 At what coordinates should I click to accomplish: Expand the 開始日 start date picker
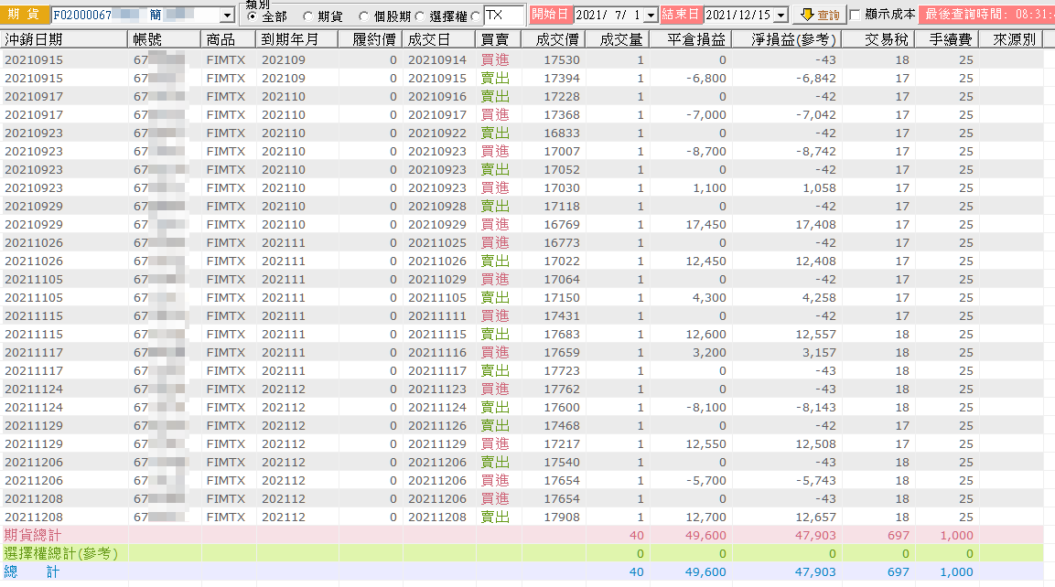click(651, 15)
